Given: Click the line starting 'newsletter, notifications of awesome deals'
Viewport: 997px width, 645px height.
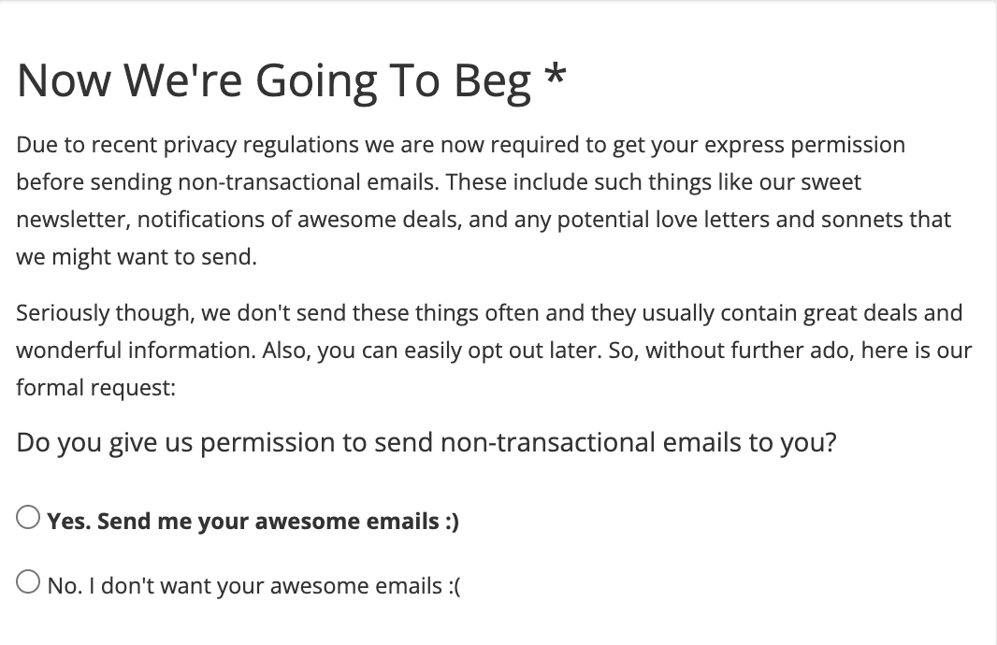Looking at the screenshot, I should pyautogui.click(x=484, y=220).
